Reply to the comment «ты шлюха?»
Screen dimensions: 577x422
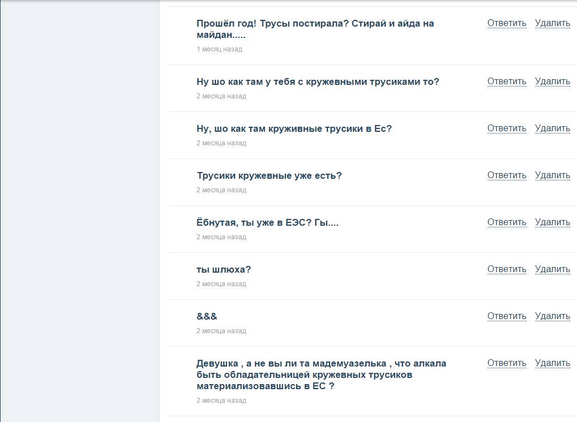(506, 269)
